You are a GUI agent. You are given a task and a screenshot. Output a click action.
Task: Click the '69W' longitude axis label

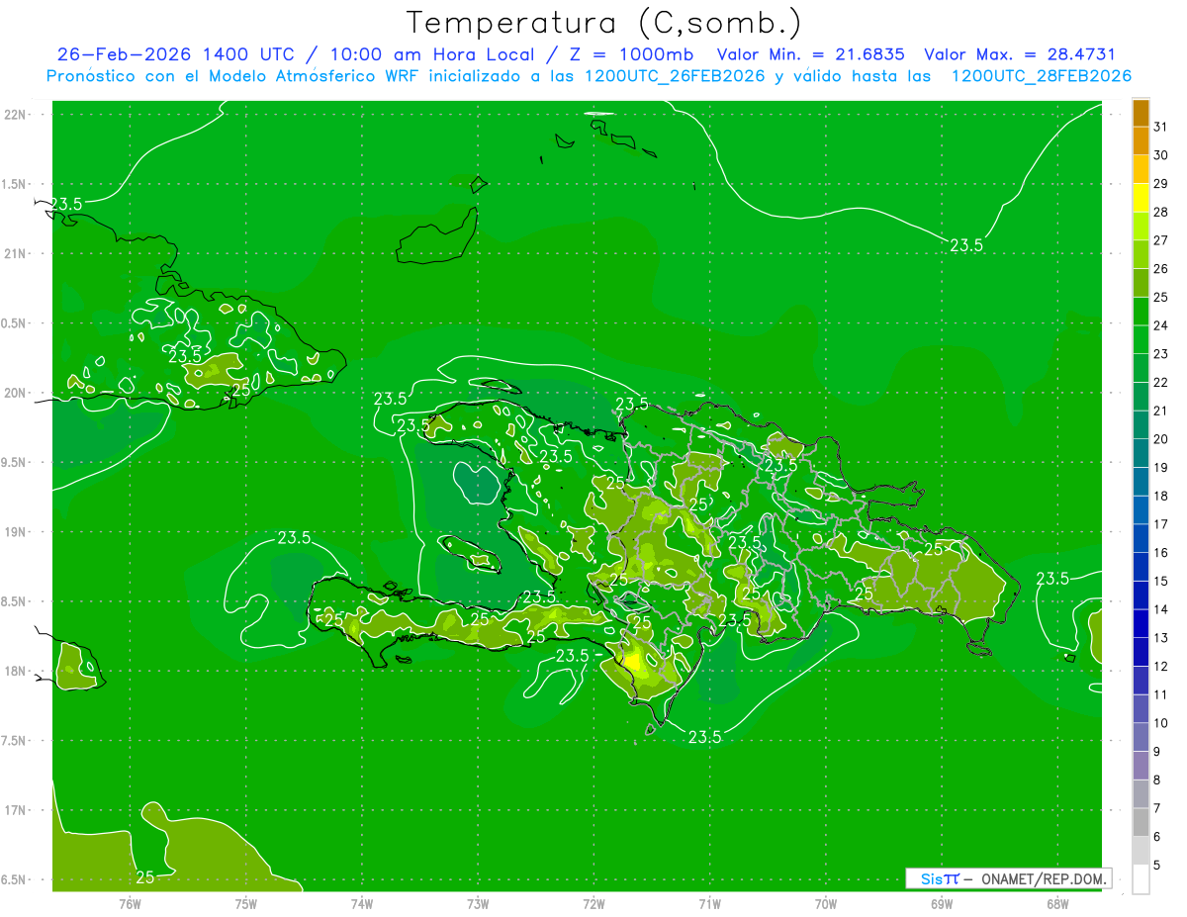[x=942, y=903]
